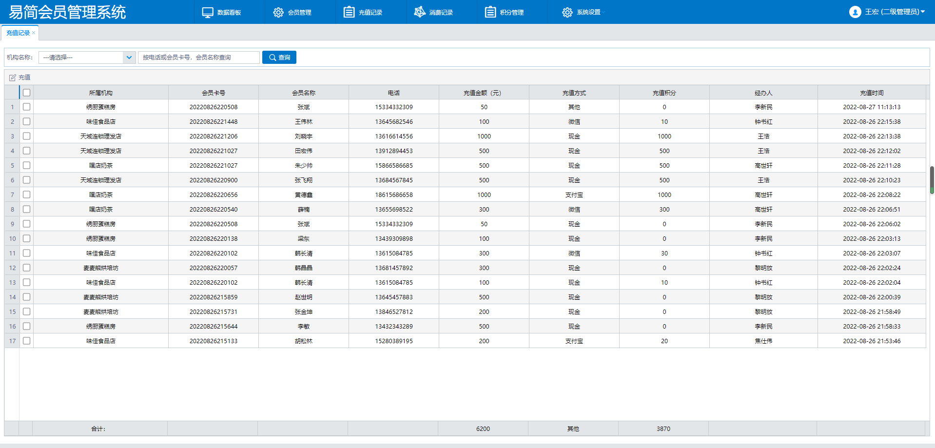Image resolution: width=935 pixels, height=448 pixels.
Task: Toggle the select-all header checkbox
Action: pos(27,93)
